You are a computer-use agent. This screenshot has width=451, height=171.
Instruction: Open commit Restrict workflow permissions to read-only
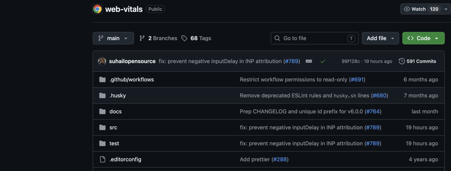tap(294, 80)
